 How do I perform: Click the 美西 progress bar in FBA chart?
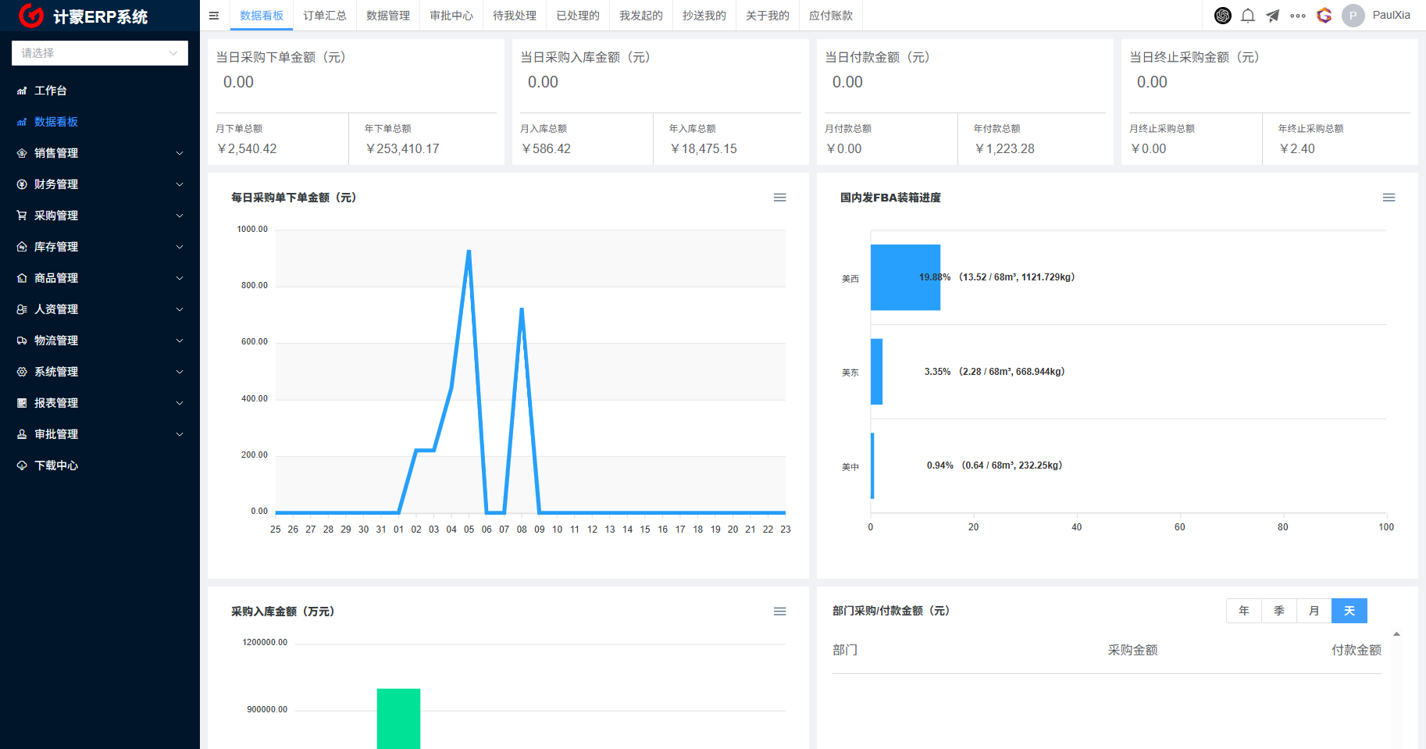(x=905, y=277)
